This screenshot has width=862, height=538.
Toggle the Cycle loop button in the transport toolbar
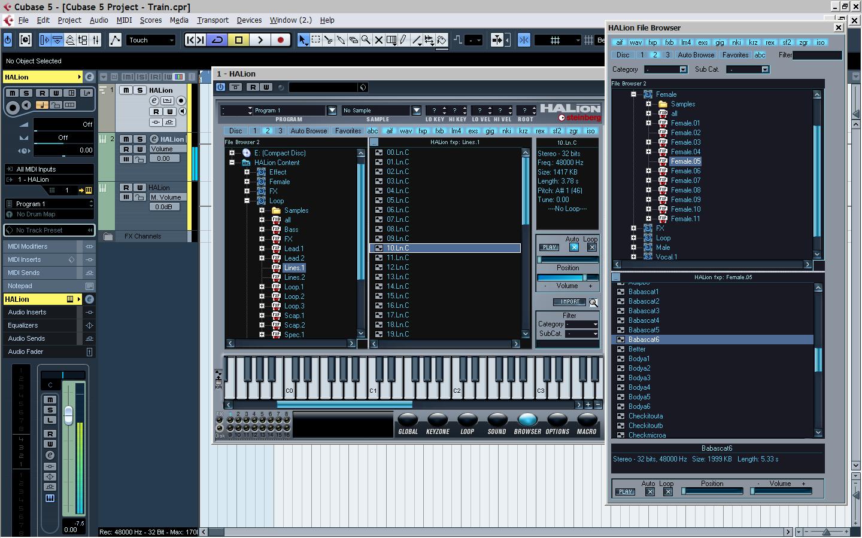(x=218, y=40)
